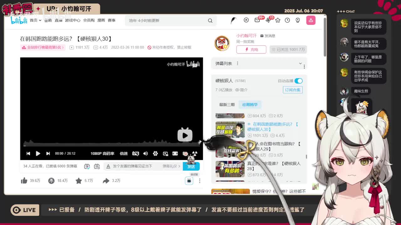Open the 动态 fan icon with badge 15
This screenshot has height=225, width=401.
268,20
